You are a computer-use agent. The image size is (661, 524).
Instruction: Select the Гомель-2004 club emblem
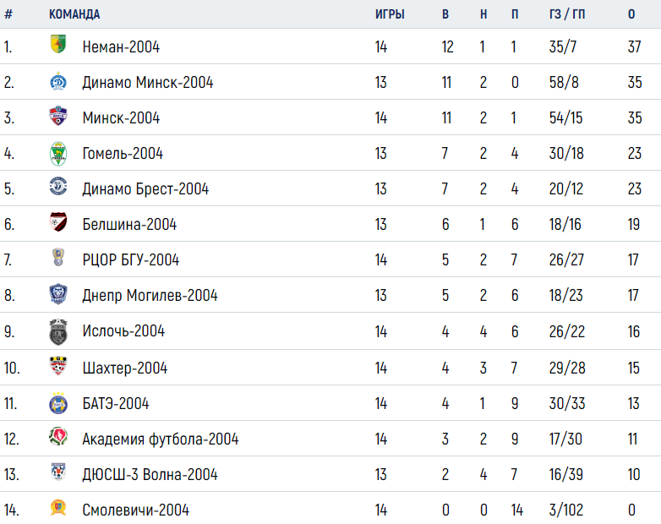[58, 154]
